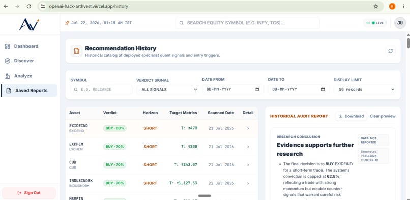Click the Analyze microscope icon
The height and width of the screenshot is (200, 410).
pos(8,76)
